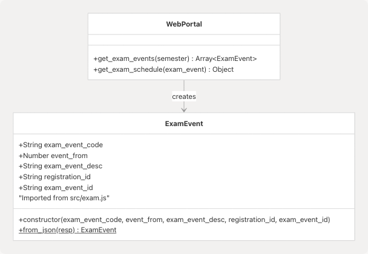Select the +Number event_from attribute
Image resolution: width=368 pixels, height=254 pixels.
click(x=53, y=155)
